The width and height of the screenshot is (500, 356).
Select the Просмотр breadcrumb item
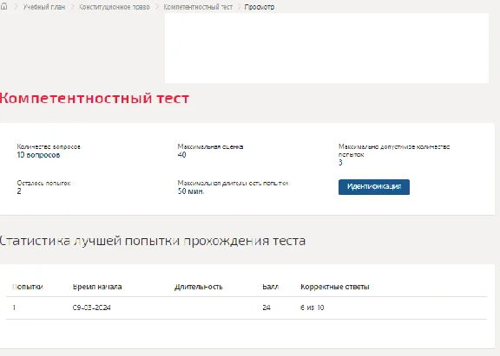tap(260, 7)
